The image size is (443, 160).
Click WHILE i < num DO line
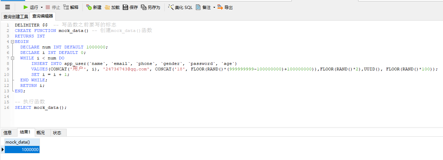tap(42, 58)
